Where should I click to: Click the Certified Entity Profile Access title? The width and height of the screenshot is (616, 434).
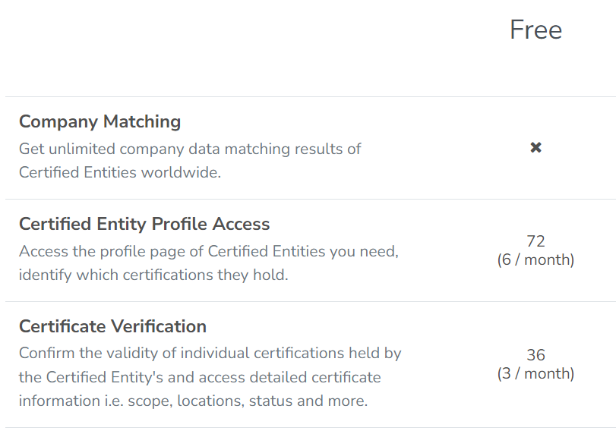(x=144, y=224)
